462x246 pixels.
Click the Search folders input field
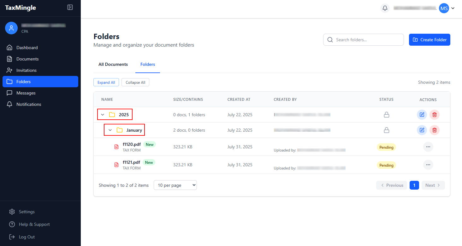pyautogui.click(x=366, y=40)
